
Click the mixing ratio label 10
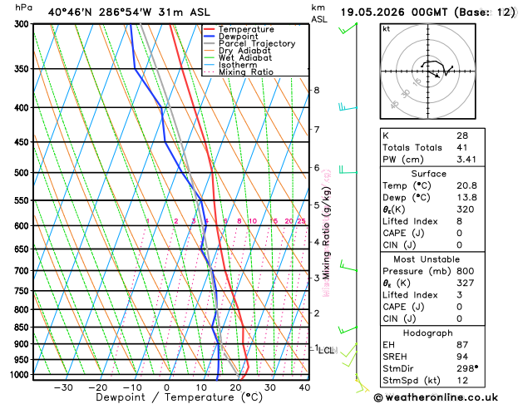(253, 221)
